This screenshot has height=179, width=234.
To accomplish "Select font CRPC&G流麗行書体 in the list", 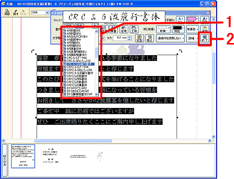I will pyautogui.click(x=79, y=73).
